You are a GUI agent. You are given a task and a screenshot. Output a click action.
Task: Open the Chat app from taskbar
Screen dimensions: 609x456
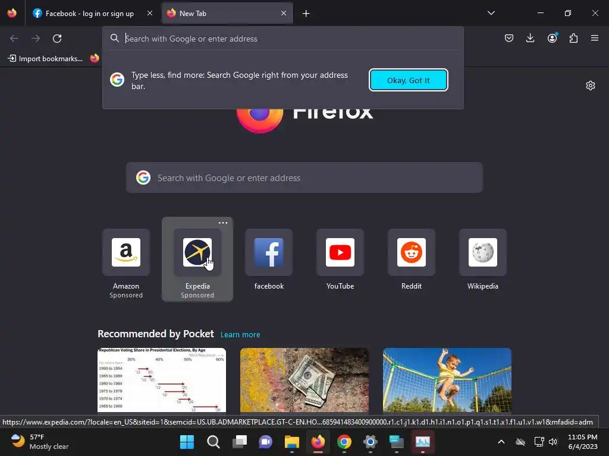266,442
